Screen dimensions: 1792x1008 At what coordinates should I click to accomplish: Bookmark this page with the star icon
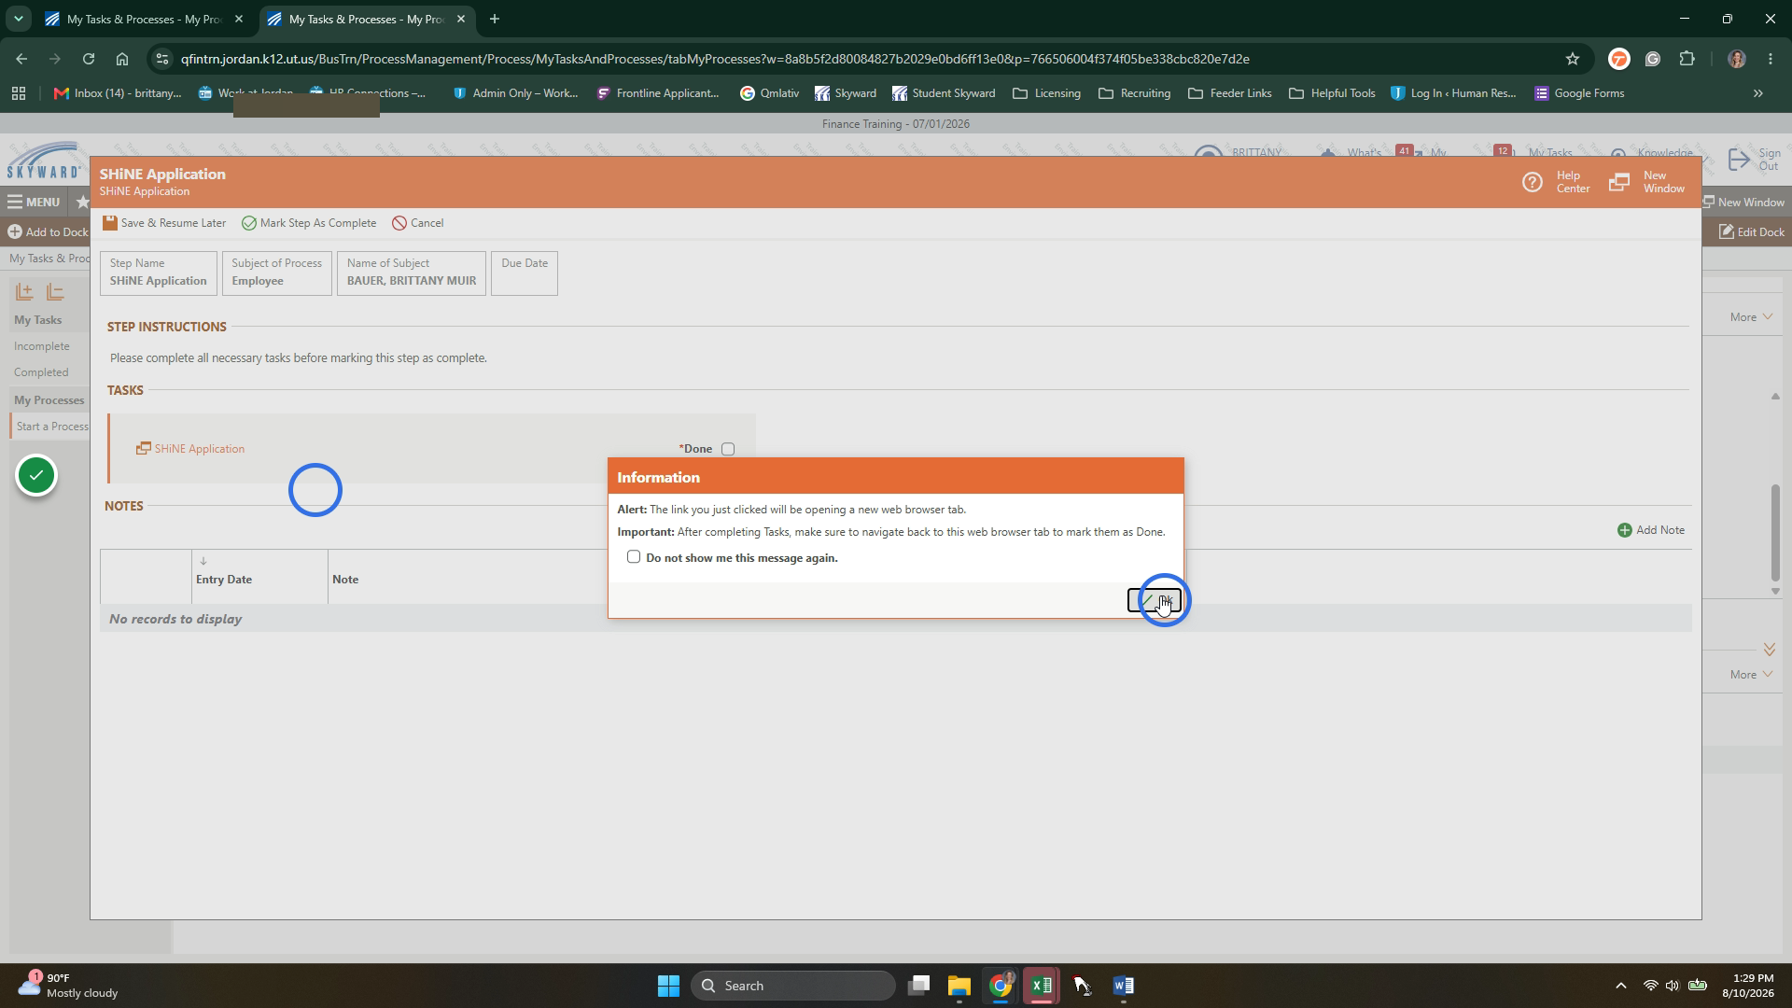point(1573,59)
